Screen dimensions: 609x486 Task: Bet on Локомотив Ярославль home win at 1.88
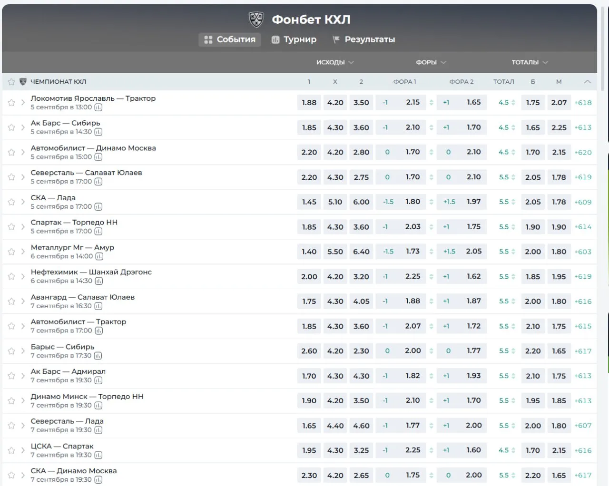pyautogui.click(x=309, y=103)
